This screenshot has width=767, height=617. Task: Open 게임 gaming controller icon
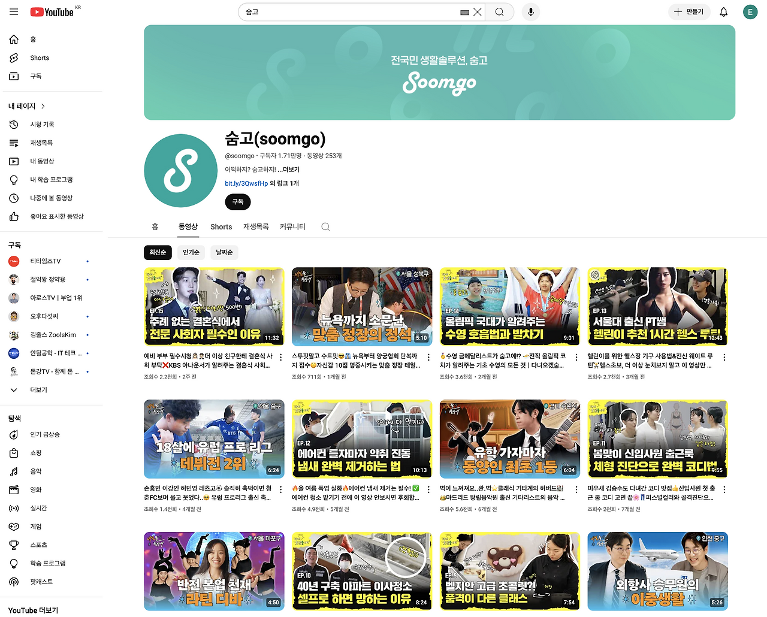tap(14, 527)
